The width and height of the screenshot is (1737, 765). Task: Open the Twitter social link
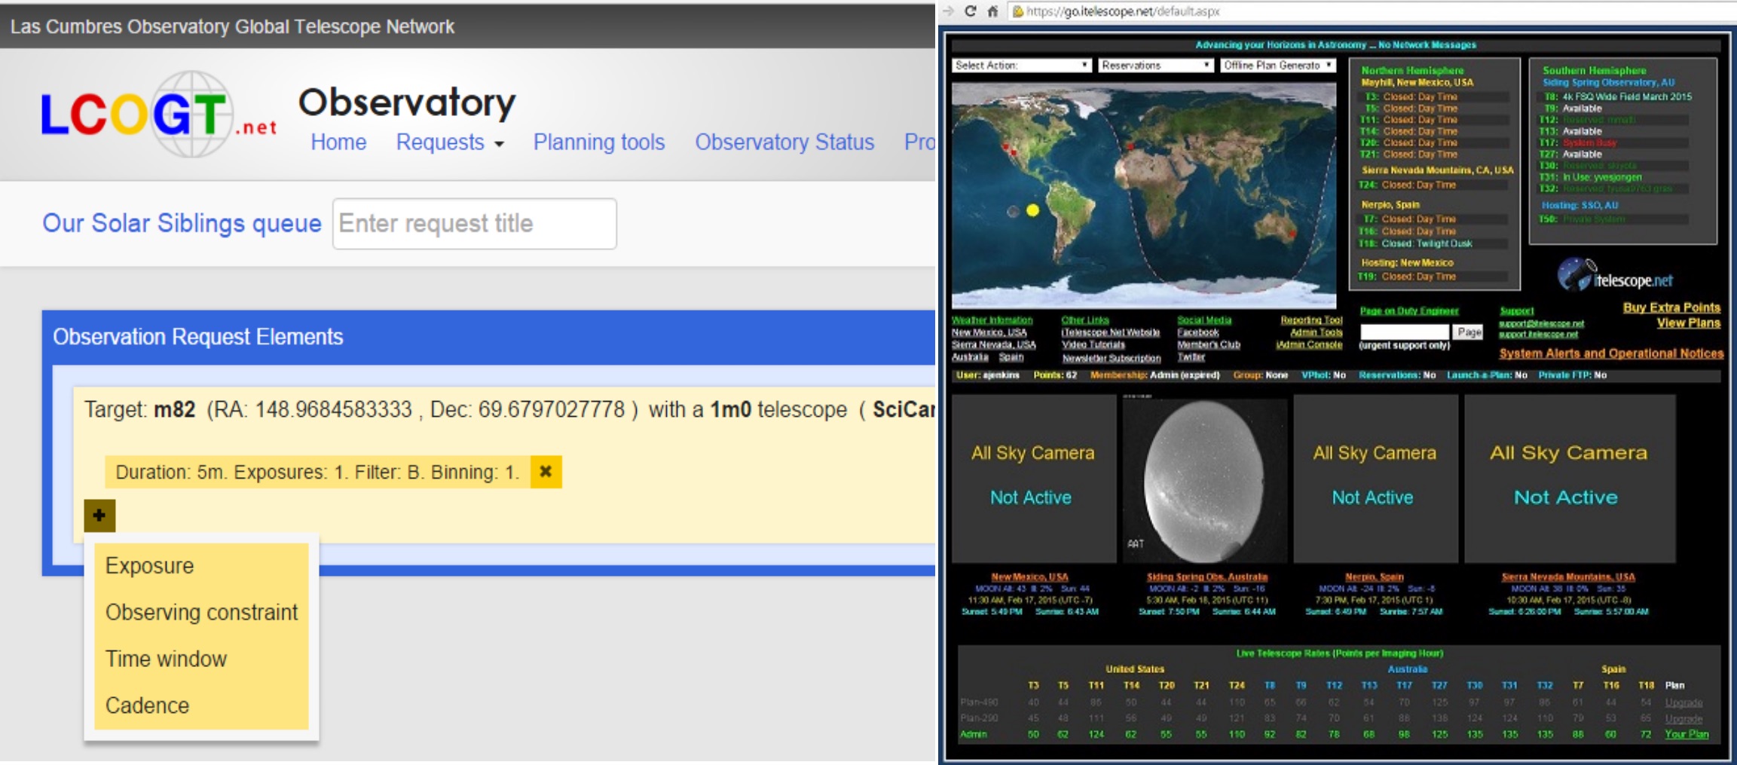[x=1191, y=356]
